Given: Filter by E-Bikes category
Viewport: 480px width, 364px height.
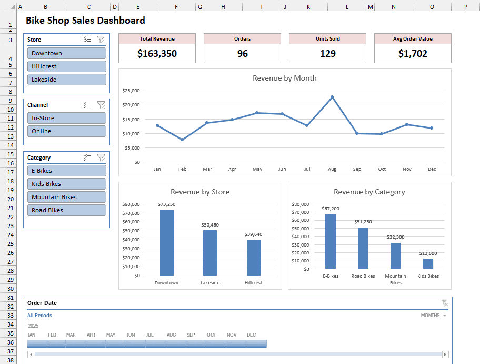Looking at the screenshot, I should [67, 171].
